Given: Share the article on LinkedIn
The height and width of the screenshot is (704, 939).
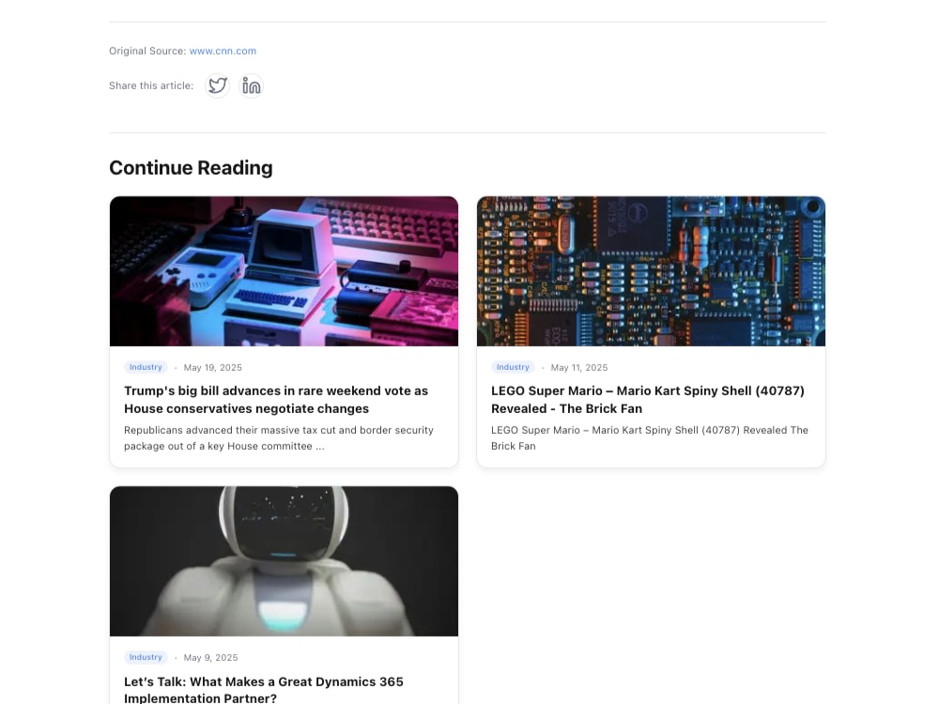Looking at the screenshot, I should (x=251, y=85).
